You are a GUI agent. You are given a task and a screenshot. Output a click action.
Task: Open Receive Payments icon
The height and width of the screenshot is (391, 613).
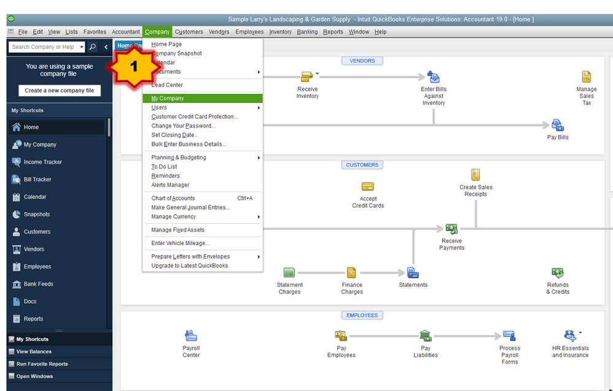452,229
